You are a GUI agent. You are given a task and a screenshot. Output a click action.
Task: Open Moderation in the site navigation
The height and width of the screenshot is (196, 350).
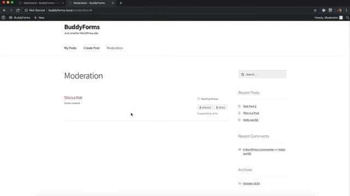click(x=115, y=48)
